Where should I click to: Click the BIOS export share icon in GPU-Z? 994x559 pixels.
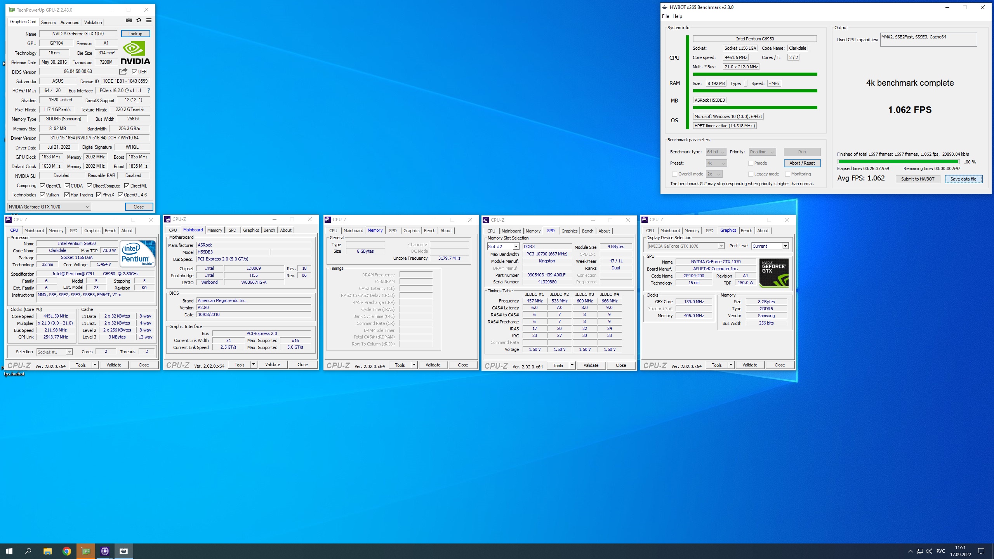coord(123,71)
